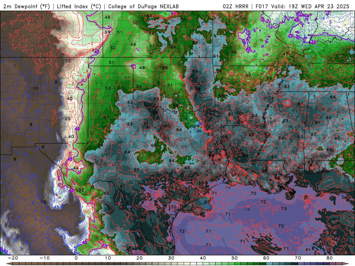This screenshot has height=266, width=355.
Task: Click the 'College of DuPage NEXLAB' text
Action: [143, 6]
